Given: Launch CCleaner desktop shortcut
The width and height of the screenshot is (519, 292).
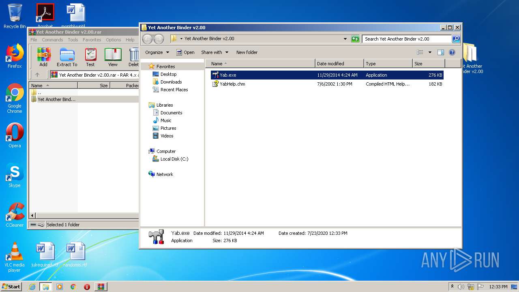Looking at the screenshot, I should coord(15,215).
